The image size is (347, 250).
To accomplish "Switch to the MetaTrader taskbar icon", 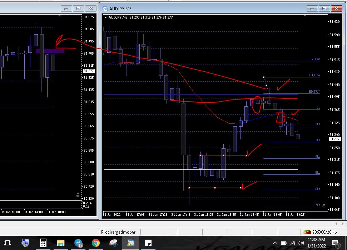I will coord(131,243).
